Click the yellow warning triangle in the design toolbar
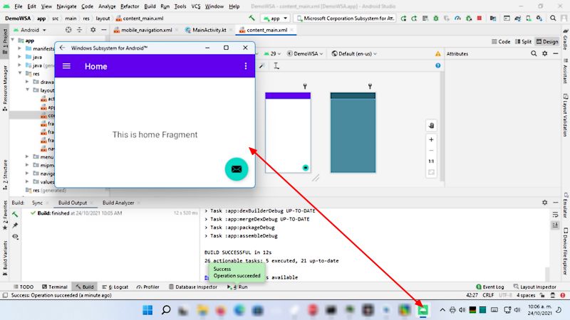570x320 pixels. 438,54
